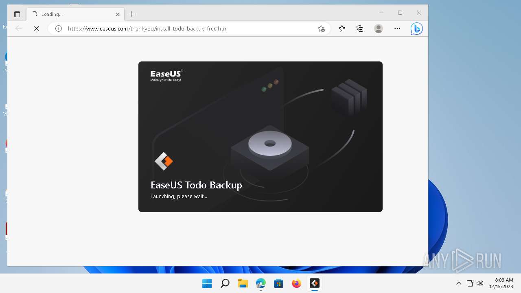Click the easeus.com URL address bar
Viewport: 521px width, 293px height.
[x=189, y=28]
